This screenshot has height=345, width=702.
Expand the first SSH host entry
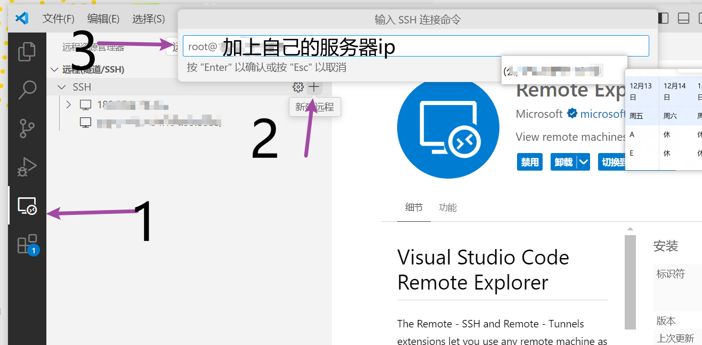(68, 105)
